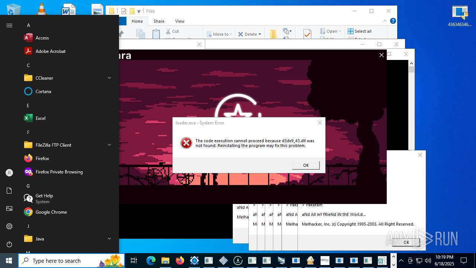Expand the FileZilla FTP Client folder
This screenshot has height=268, width=476.
68,145
